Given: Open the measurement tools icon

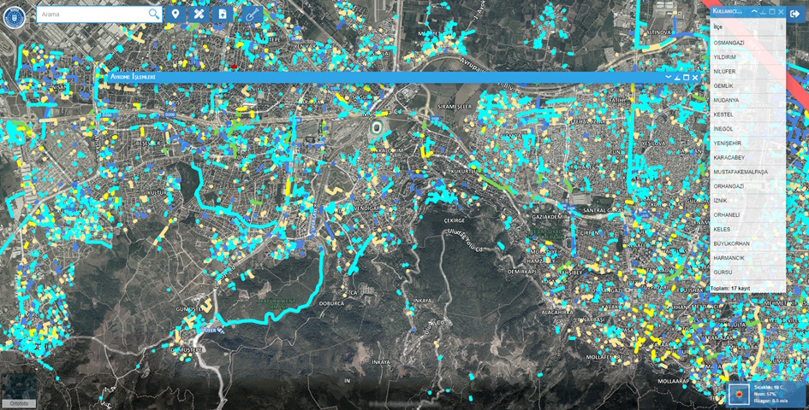Looking at the screenshot, I should [199, 15].
